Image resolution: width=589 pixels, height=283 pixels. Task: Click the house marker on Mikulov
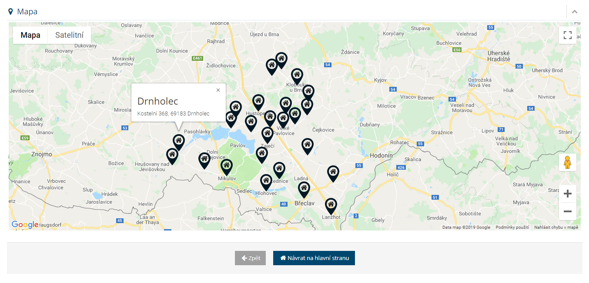pyautogui.click(x=226, y=166)
